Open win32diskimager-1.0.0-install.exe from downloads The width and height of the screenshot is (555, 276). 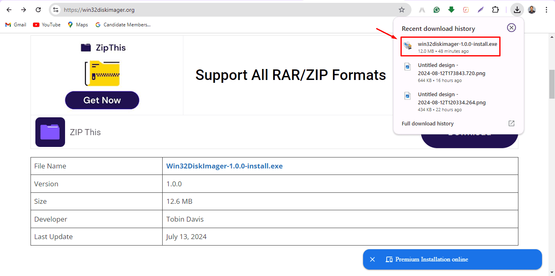451,47
